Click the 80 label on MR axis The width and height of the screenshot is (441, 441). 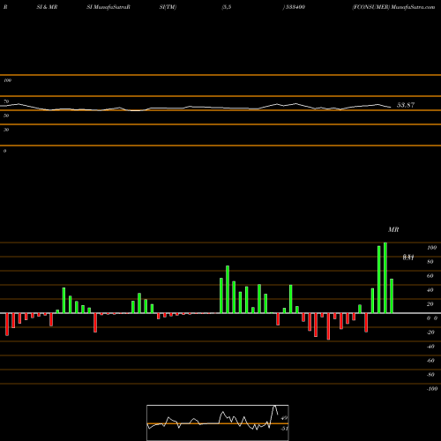pos(430,262)
